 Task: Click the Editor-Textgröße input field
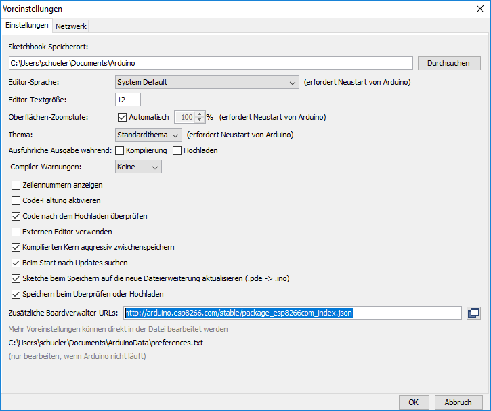coord(128,100)
